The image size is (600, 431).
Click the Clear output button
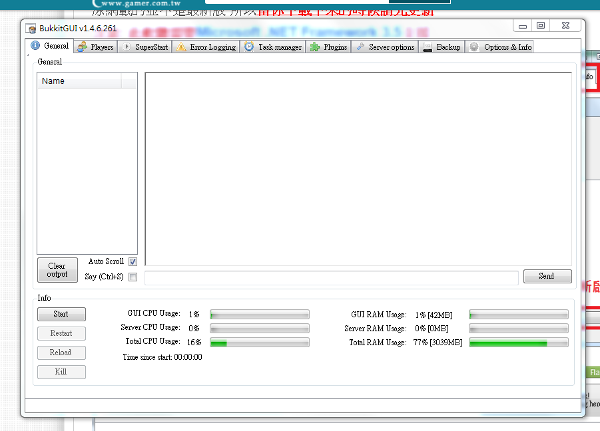57,270
